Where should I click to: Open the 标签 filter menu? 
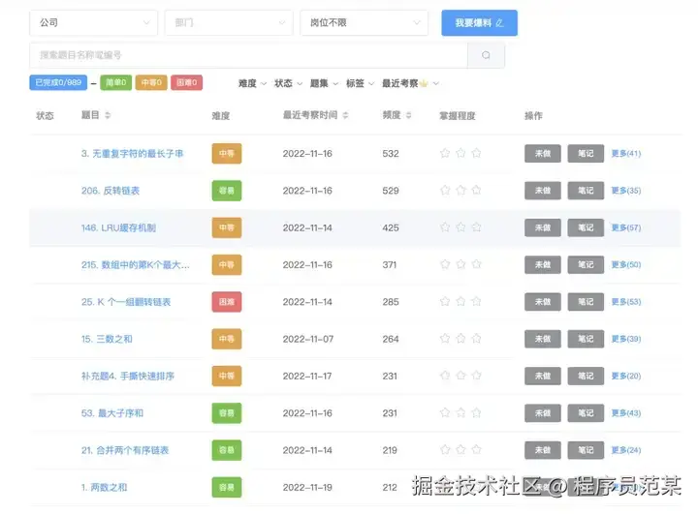click(x=360, y=83)
